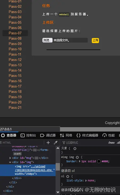
Task: Open Pass-06 in the sidebar
Action: tap(15, 28)
